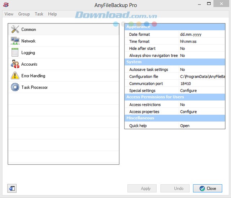
Task: Select the Common category label
Action: (29, 30)
